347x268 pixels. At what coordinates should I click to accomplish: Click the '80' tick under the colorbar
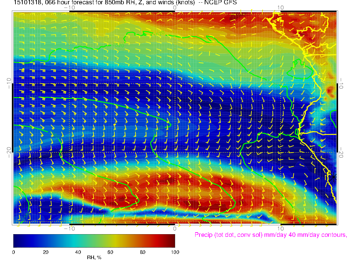click(143, 252)
